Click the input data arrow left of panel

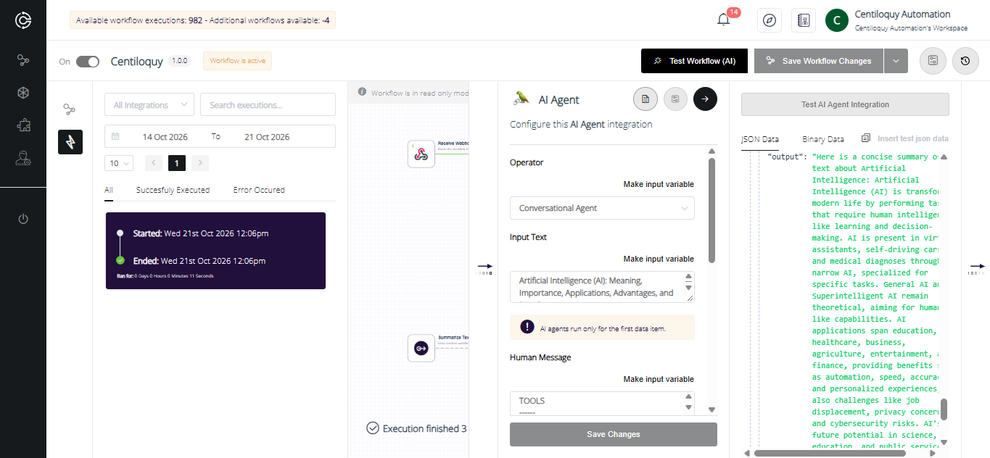[x=484, y=268]
